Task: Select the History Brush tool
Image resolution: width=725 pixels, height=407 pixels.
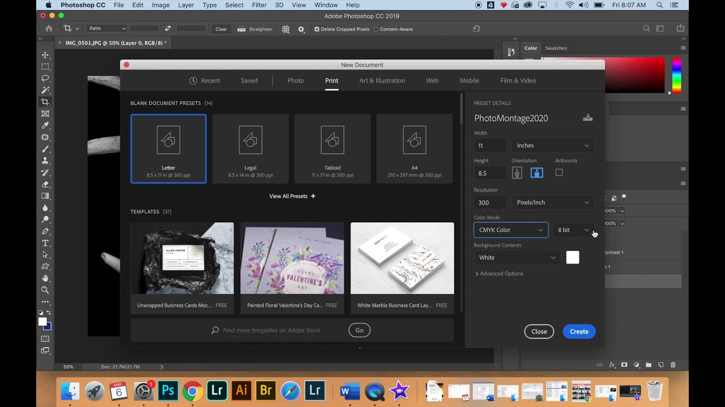Action: 45,172
